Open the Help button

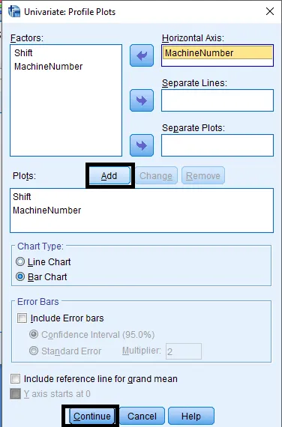[x=191, y=416]
